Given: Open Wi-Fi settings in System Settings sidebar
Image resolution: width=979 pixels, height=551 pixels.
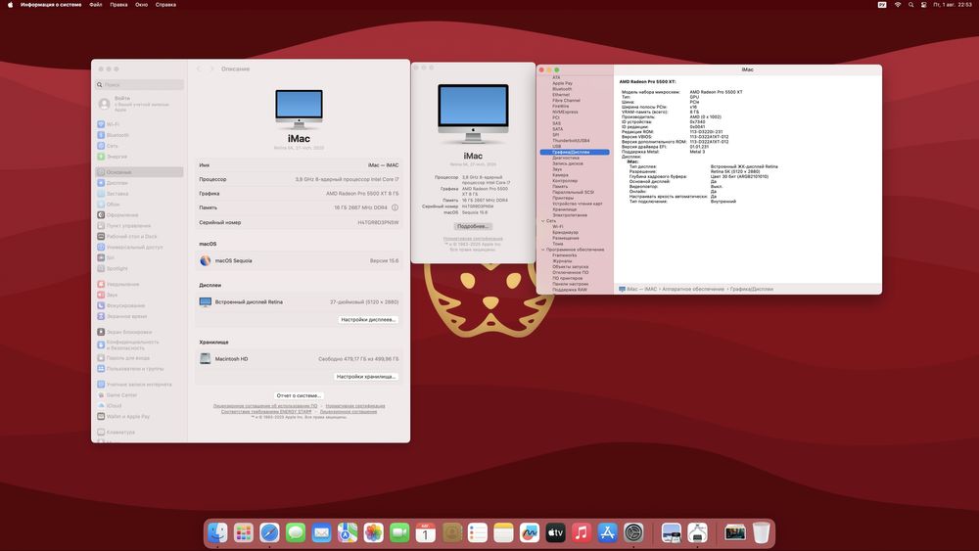Looking at the screenshot, I should click(113, 124).
